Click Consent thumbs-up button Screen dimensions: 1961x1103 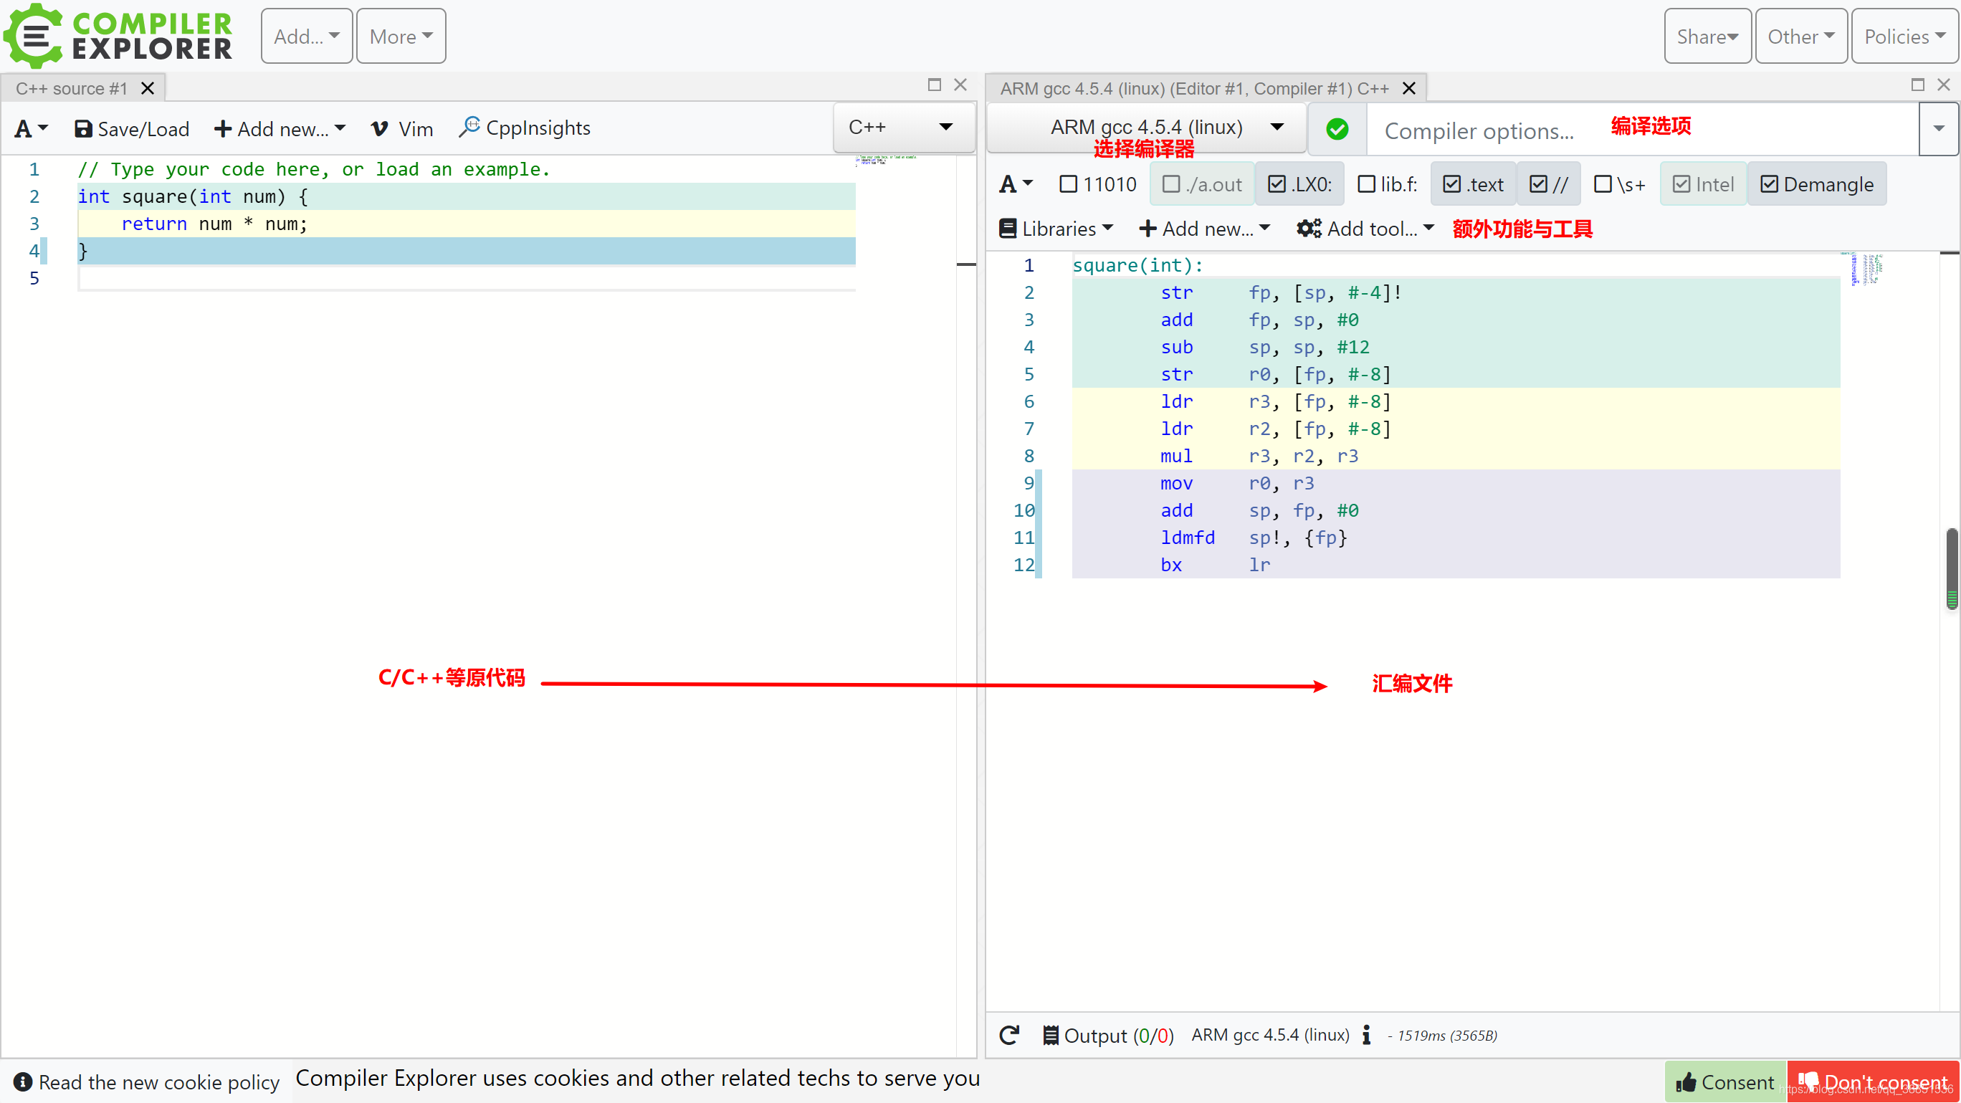pos(1724,1081)
